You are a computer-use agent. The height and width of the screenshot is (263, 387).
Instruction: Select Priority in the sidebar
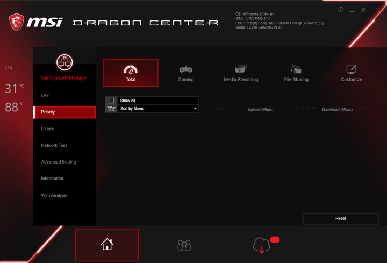coord(64,112)
